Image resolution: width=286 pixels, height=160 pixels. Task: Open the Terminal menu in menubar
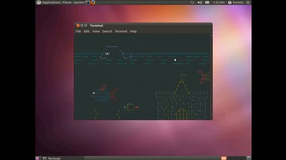[x=121, y=31]
